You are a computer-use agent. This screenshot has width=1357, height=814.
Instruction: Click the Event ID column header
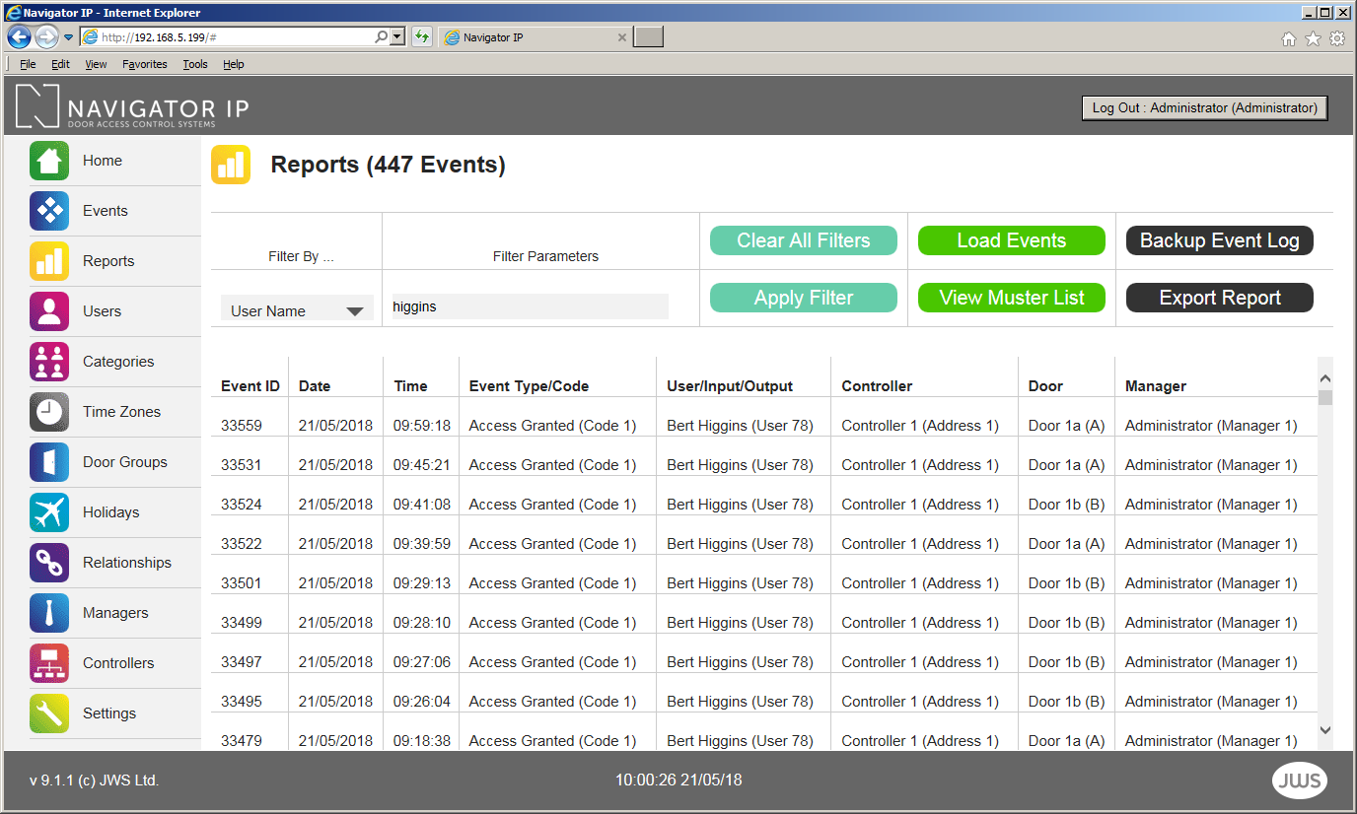tap(250, 386)
